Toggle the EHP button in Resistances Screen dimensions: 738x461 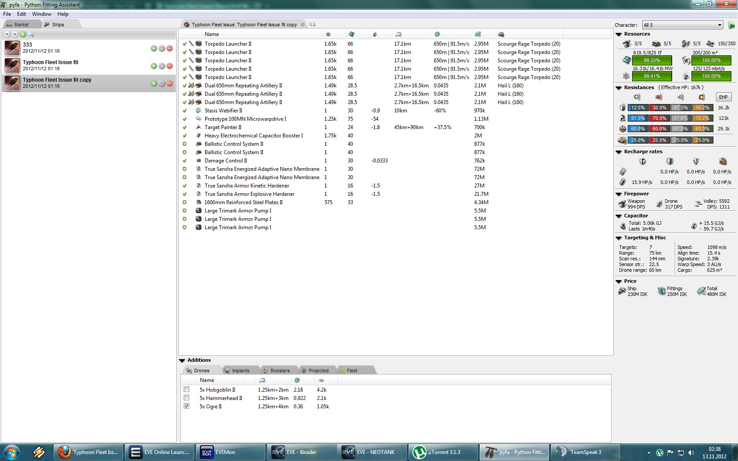(x=724, y=97)
